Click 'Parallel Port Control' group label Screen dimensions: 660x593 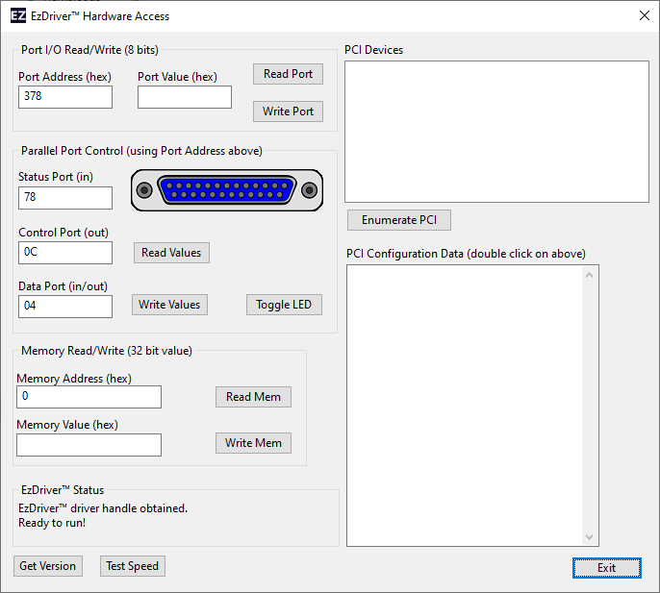point(141,151)
